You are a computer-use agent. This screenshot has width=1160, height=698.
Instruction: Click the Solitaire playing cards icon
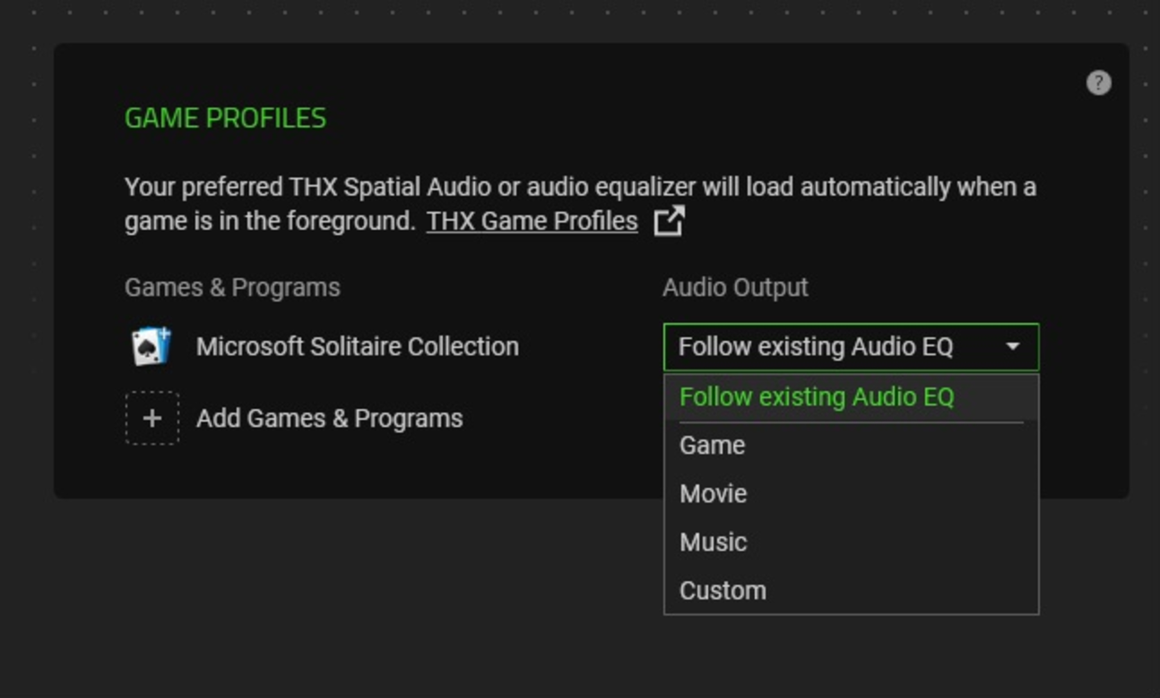point(151,346)
